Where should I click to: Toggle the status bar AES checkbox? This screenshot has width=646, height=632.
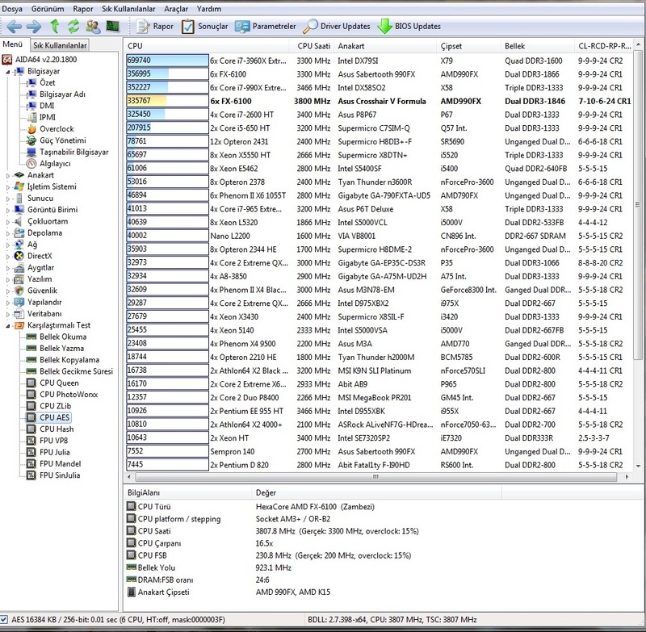coord(4,619)
